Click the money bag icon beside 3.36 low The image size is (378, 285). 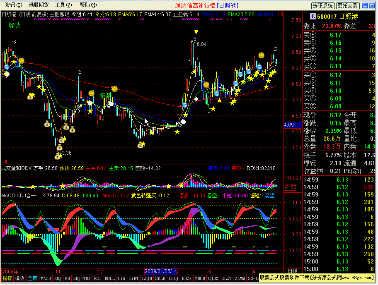57,157
